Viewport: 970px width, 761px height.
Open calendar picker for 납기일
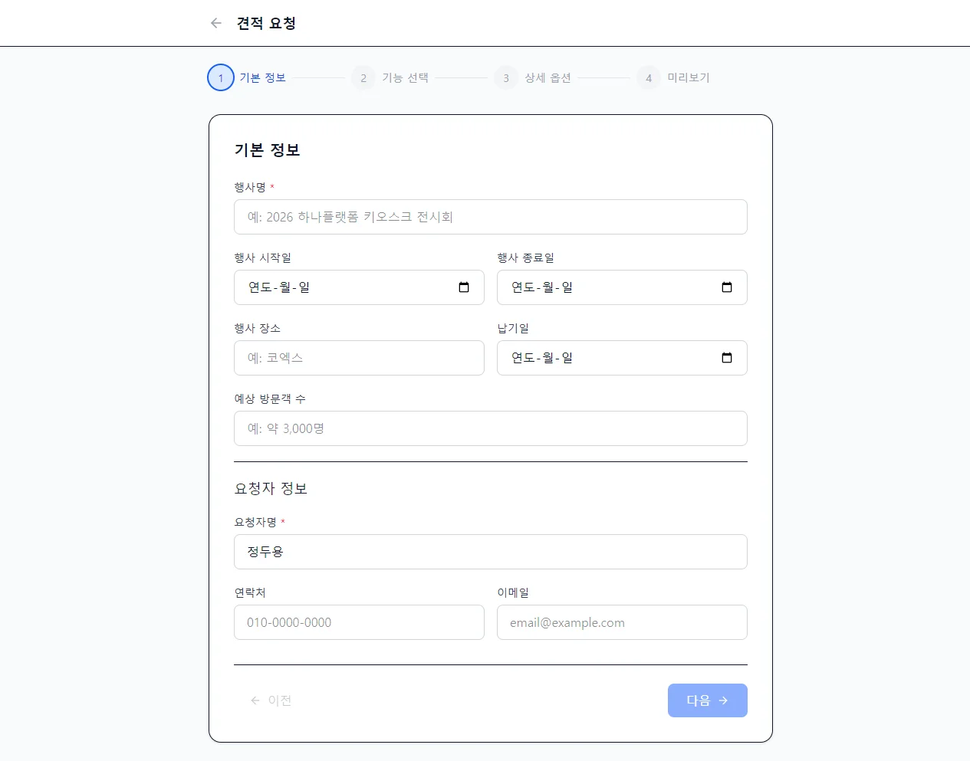coord(727,358)
